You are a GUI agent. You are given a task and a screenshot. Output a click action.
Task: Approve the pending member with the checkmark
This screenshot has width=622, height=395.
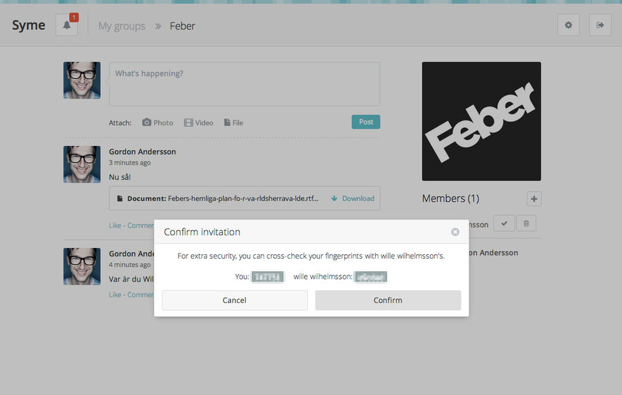point(504,223)
